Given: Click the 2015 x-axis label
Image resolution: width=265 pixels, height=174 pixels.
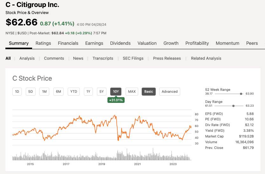Looking at the screenshot, I should (x=31, y=164).
